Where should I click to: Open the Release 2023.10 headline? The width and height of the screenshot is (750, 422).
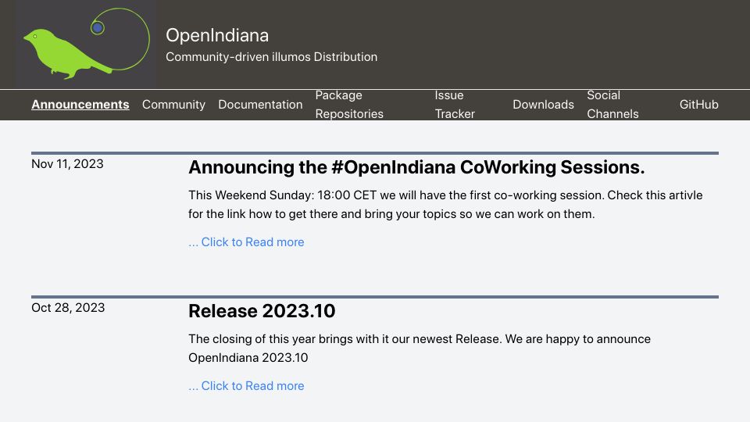click(262, 311)
